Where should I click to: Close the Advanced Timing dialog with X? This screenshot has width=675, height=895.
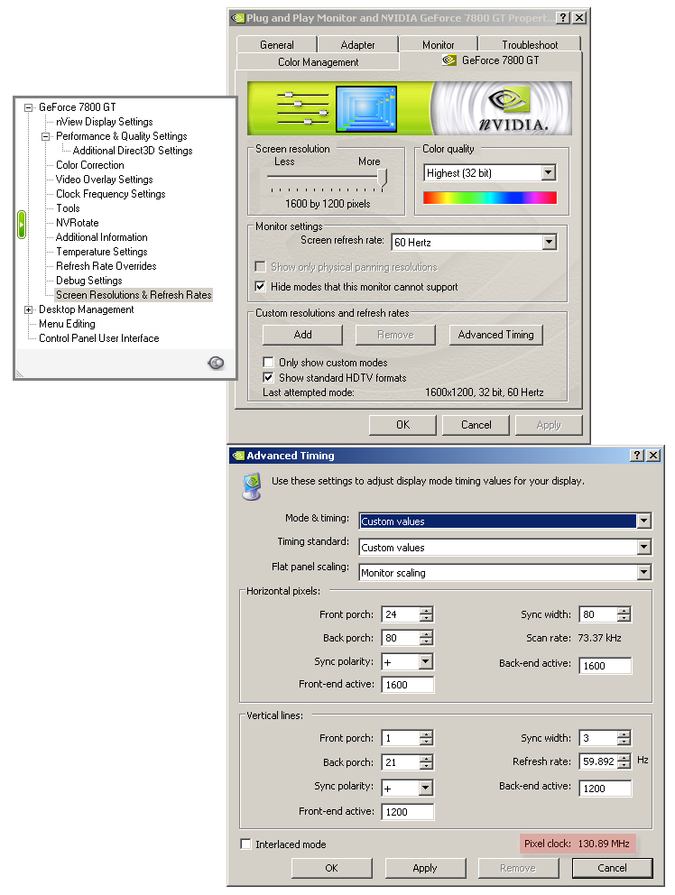click(x=654, y=455)
